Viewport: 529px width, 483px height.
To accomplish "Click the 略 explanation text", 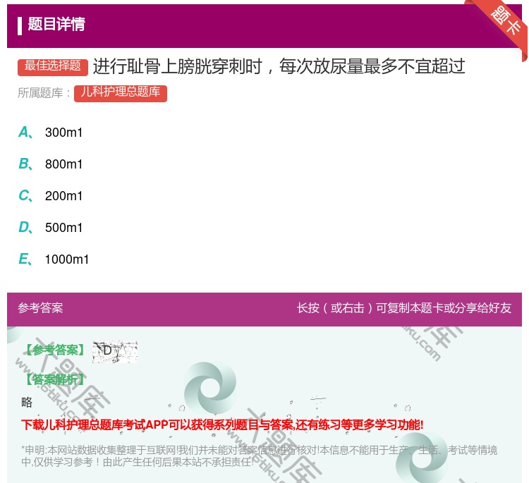I will (x=27, y=402).
